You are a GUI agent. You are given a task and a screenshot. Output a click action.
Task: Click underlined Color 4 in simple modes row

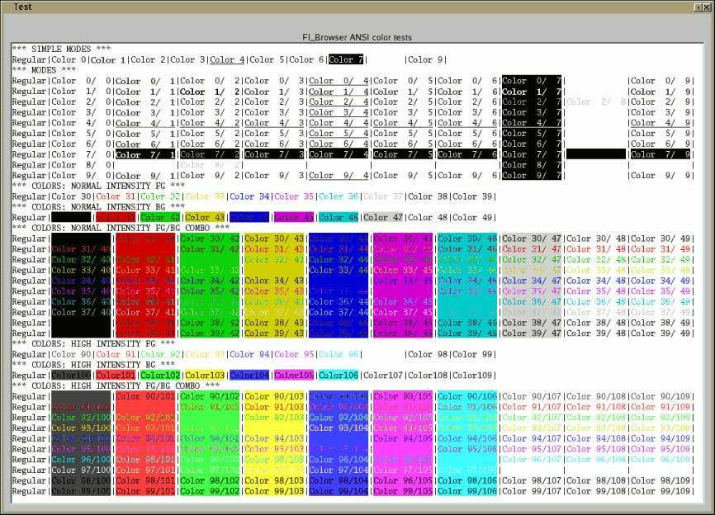pyautogui.click(x=227, y=59)
